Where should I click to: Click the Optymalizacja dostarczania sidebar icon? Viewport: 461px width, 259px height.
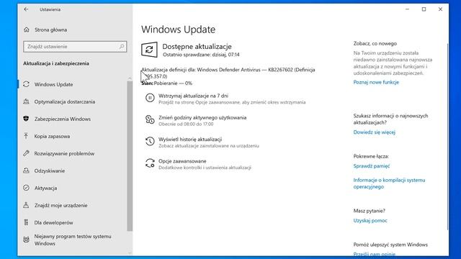click(x=26, y=101)
